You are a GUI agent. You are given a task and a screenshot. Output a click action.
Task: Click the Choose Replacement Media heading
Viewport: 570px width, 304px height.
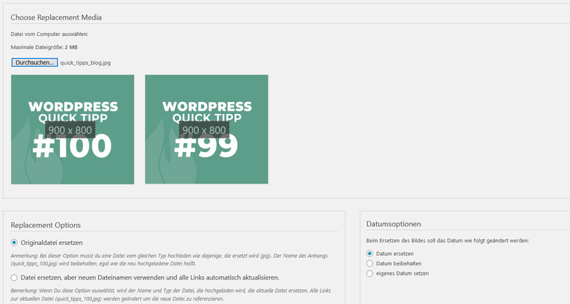click(56, 18)
